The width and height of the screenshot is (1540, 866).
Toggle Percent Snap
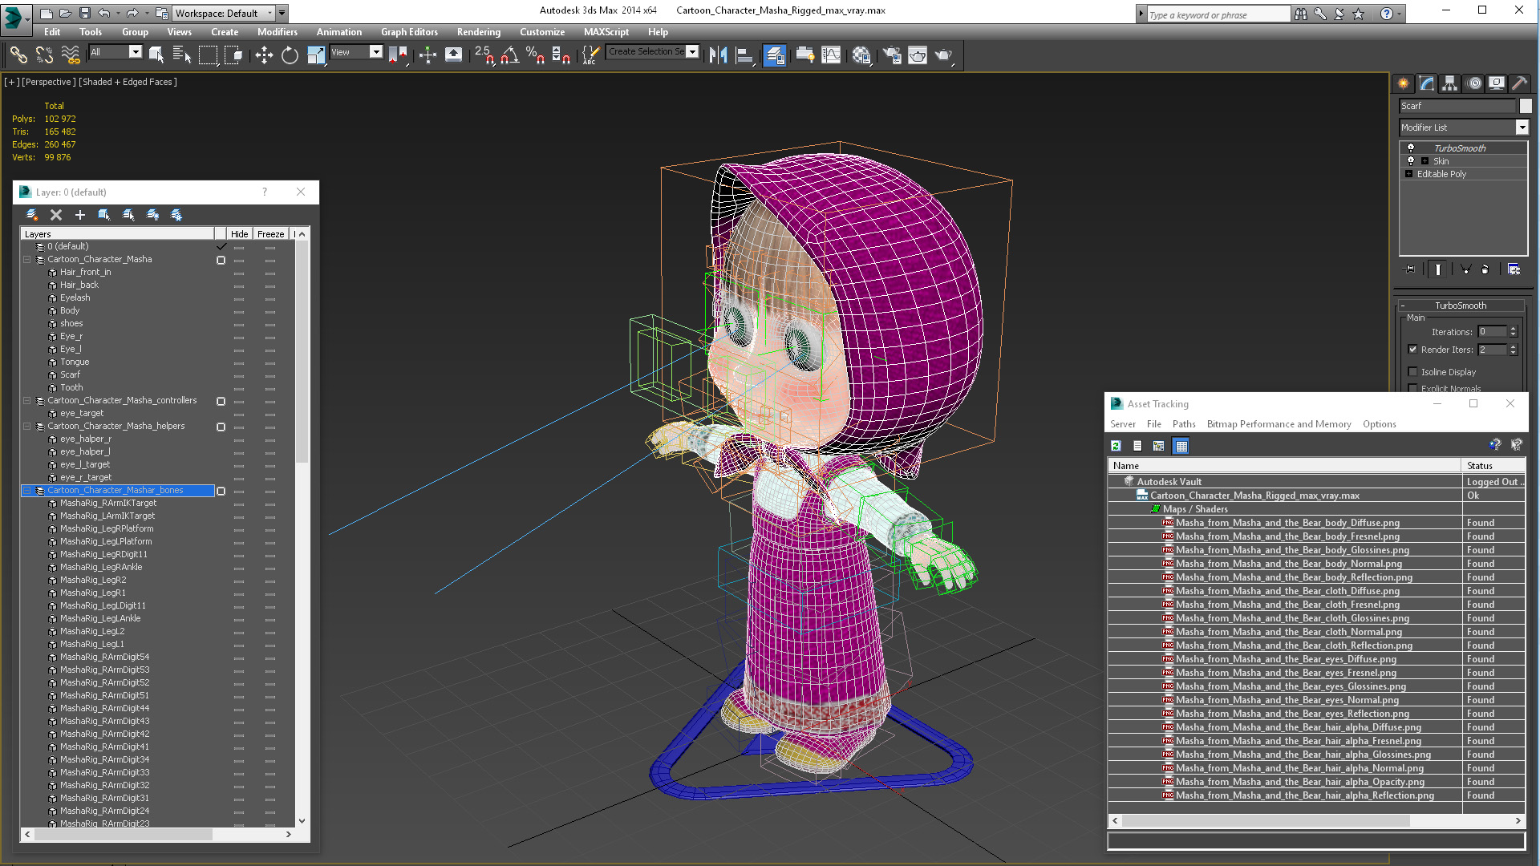coord(535,55)
